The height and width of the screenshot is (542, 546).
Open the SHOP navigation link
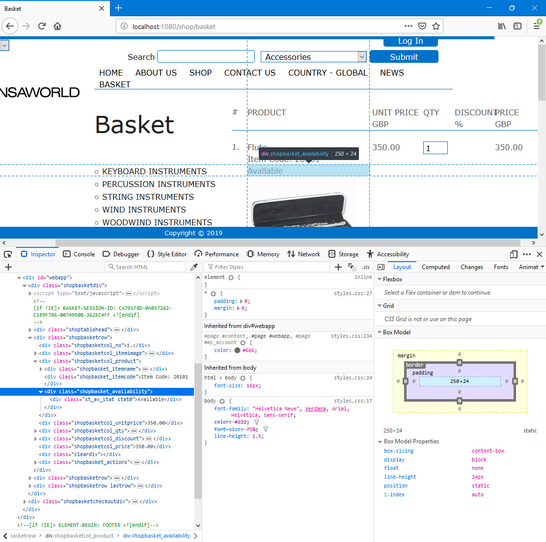[200, 73]
